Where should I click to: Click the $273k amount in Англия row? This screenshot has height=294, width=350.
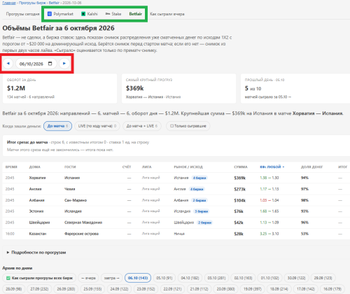239,189
